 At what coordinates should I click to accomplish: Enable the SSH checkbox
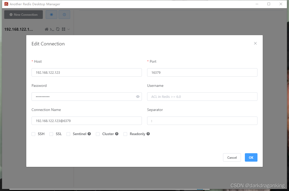tap(33, 134)
